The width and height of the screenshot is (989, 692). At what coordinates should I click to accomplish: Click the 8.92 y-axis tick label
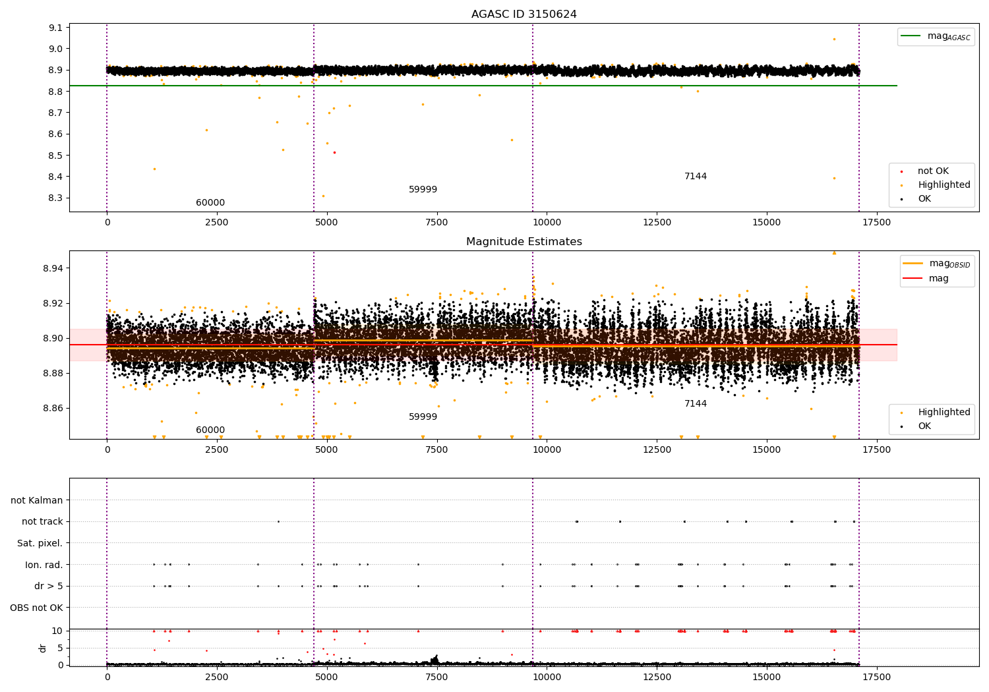click(x=53, y=304)
